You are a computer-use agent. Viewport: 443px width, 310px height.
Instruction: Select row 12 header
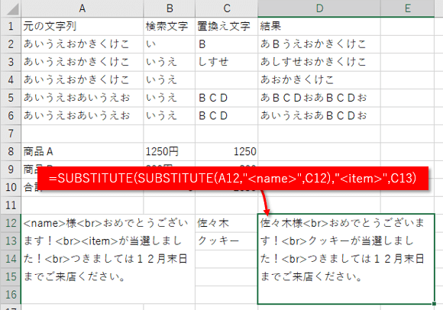click(x=11, y=223)
